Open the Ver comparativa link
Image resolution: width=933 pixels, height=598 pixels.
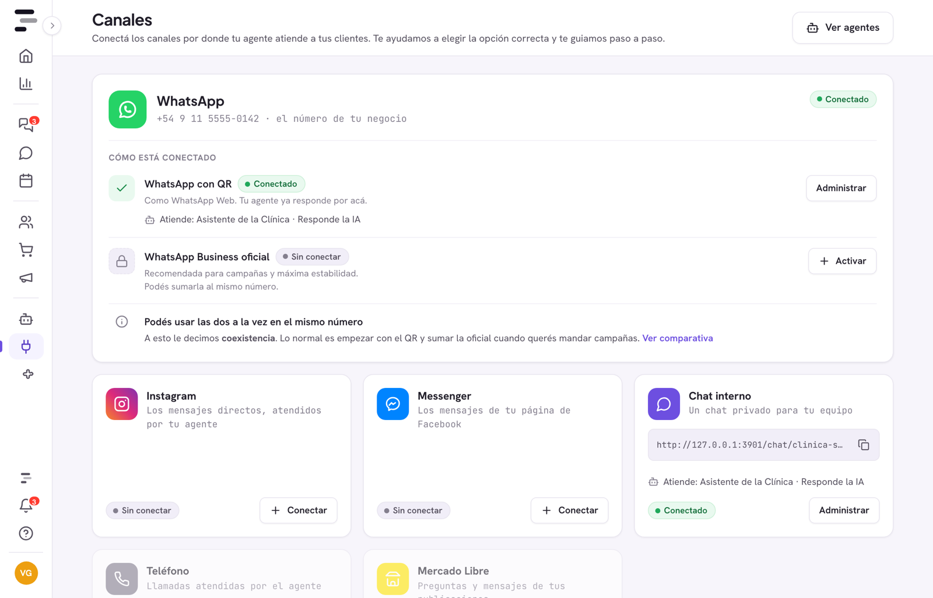(678, 338)
